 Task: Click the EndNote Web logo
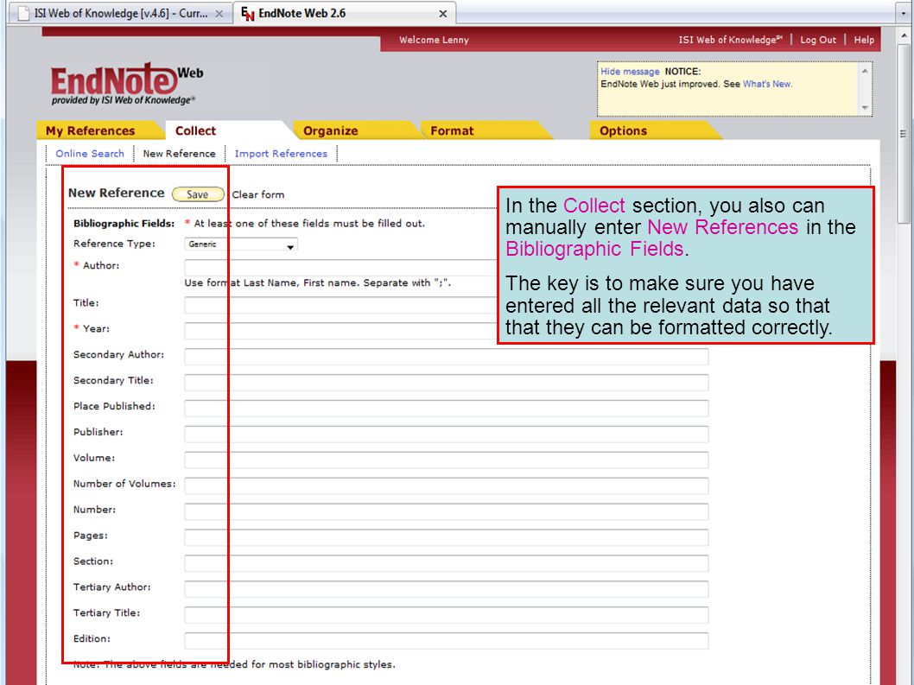[x=127, y=84]
